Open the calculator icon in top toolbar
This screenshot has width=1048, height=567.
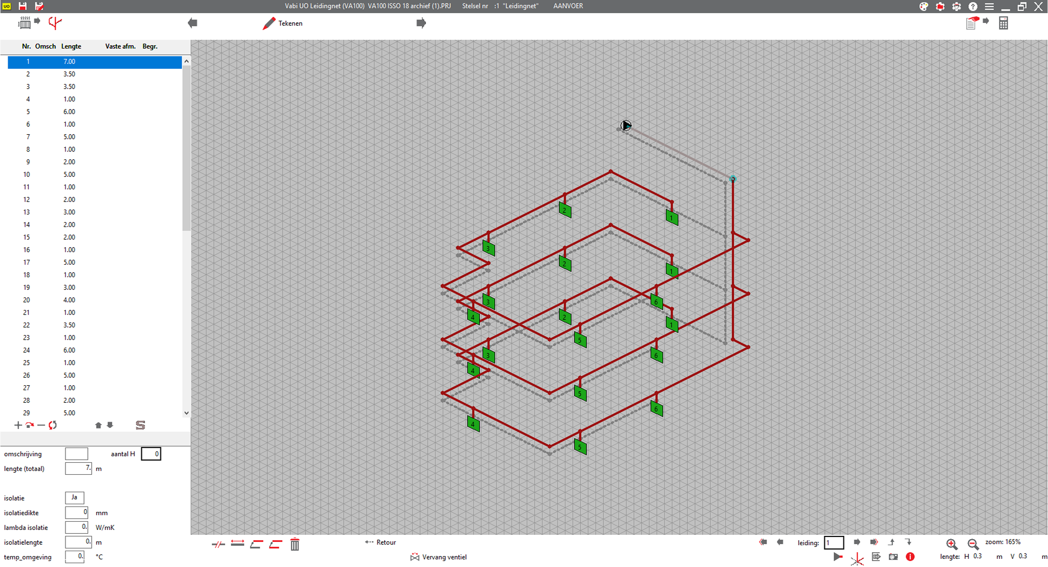[1003, 23]
